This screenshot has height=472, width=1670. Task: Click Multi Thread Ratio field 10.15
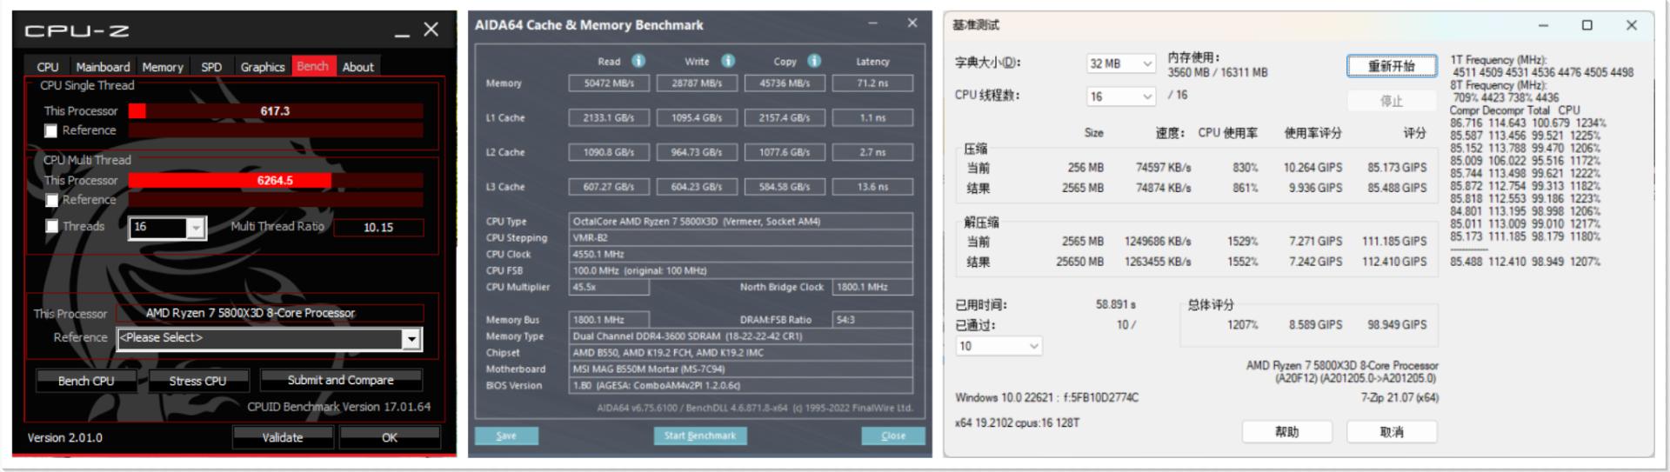pos(378,227)
